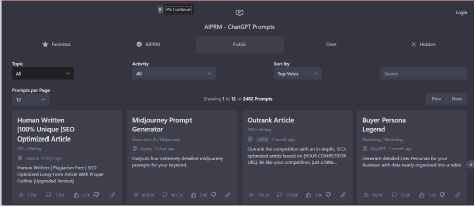Click views eye icon on Midjourney card
Image resolution: width=475 pixels, height=207 pixels.
coord(136,195)
